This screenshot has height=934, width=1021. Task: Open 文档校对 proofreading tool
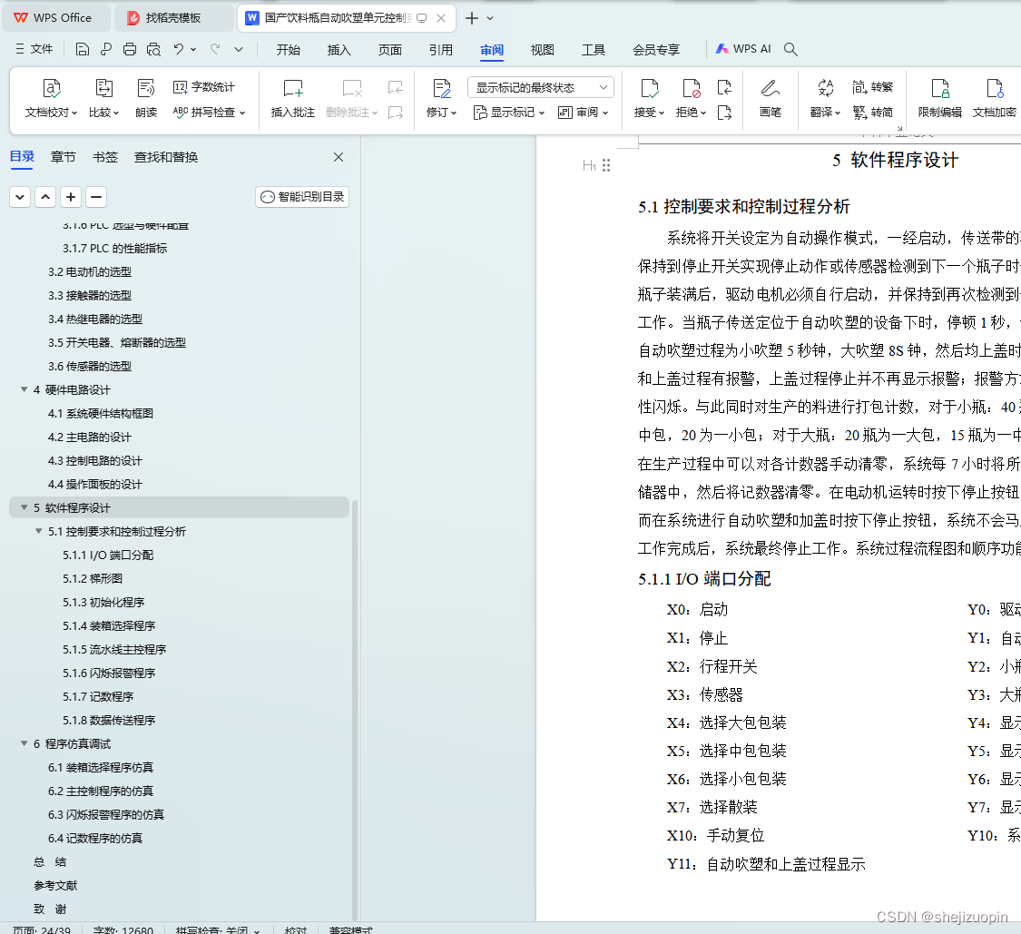[52, 98]
